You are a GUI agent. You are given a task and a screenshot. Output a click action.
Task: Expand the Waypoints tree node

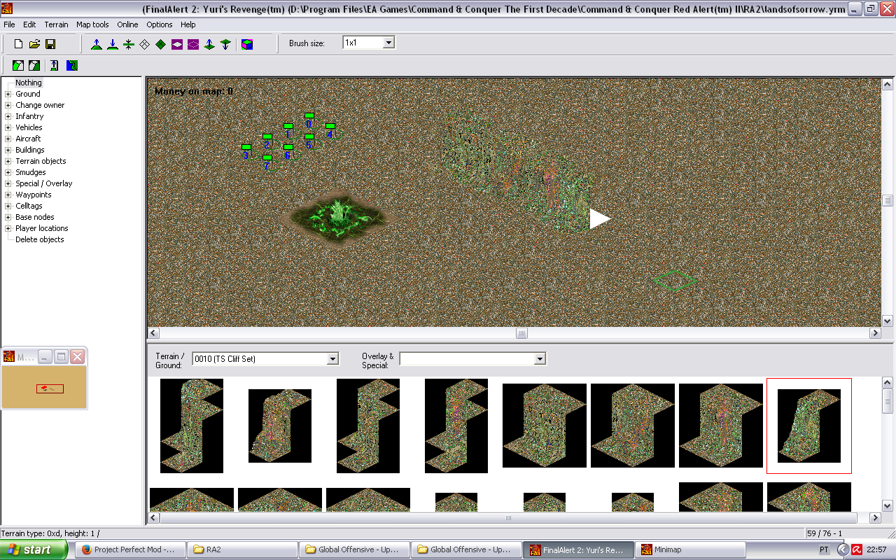[x=8, y=195]
